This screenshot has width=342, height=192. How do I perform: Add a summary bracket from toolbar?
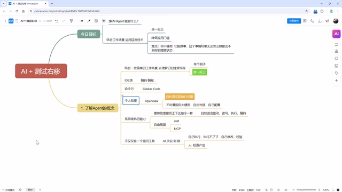pos(96,21)
